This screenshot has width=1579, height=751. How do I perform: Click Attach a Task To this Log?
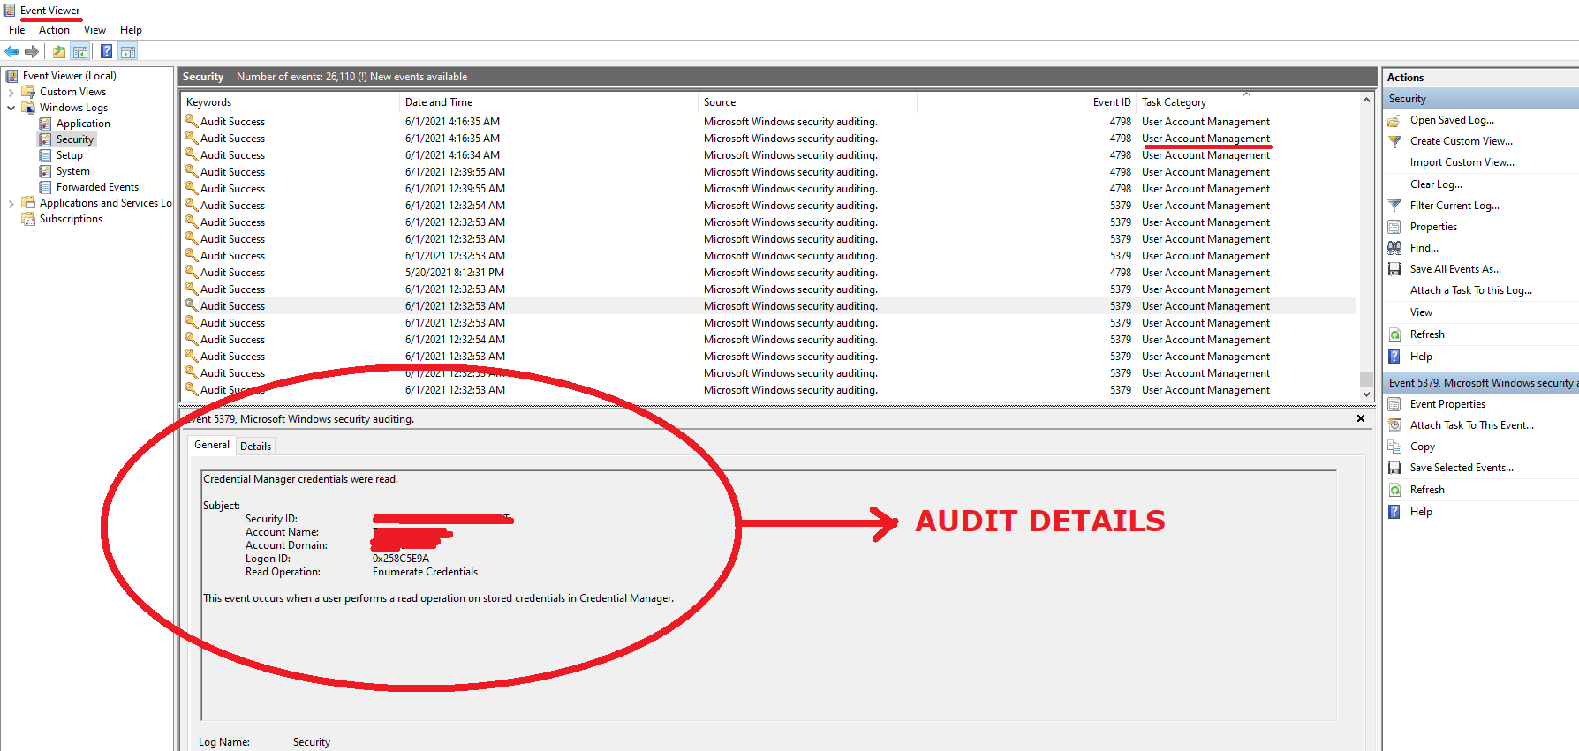[x=1471, y=290]
